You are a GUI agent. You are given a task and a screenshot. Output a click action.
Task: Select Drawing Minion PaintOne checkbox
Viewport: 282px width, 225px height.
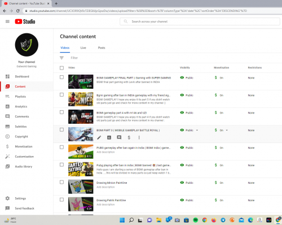click(x=61, y=182)
